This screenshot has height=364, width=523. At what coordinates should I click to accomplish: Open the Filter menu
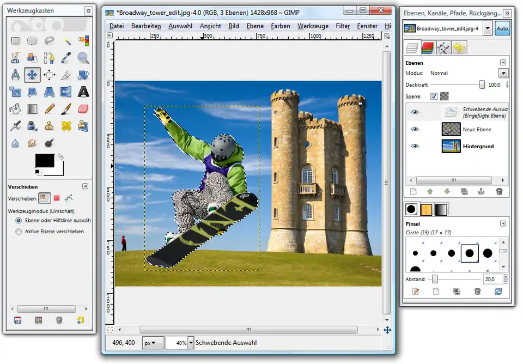tap(343, 26)
